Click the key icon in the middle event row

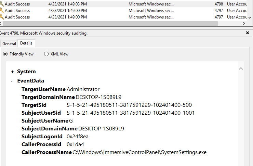[x=2, y=11]
